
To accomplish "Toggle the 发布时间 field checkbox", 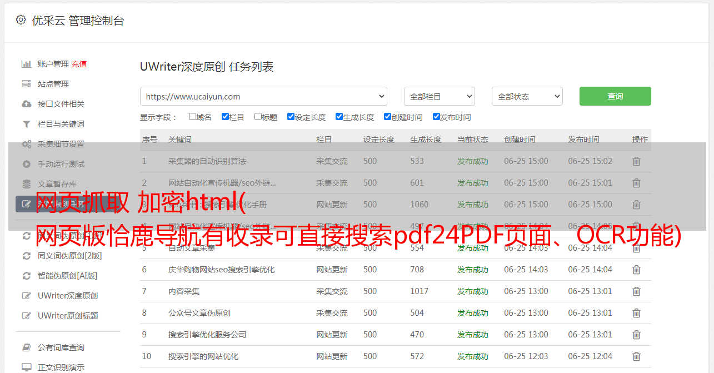I will tap(436, 117).
